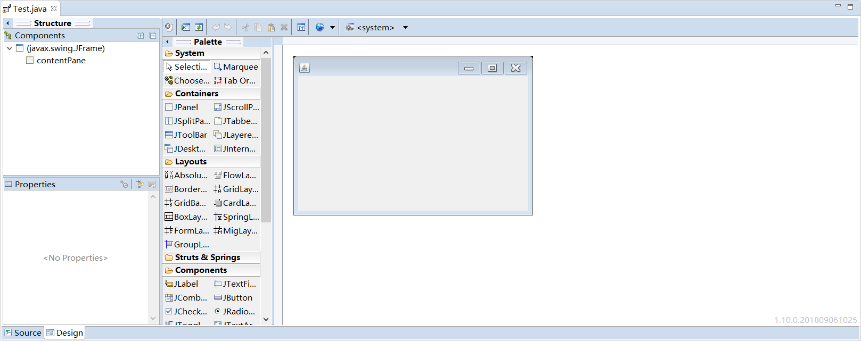
Task: Choose SpringLayout in palette
Action: (x=236, y=217)
